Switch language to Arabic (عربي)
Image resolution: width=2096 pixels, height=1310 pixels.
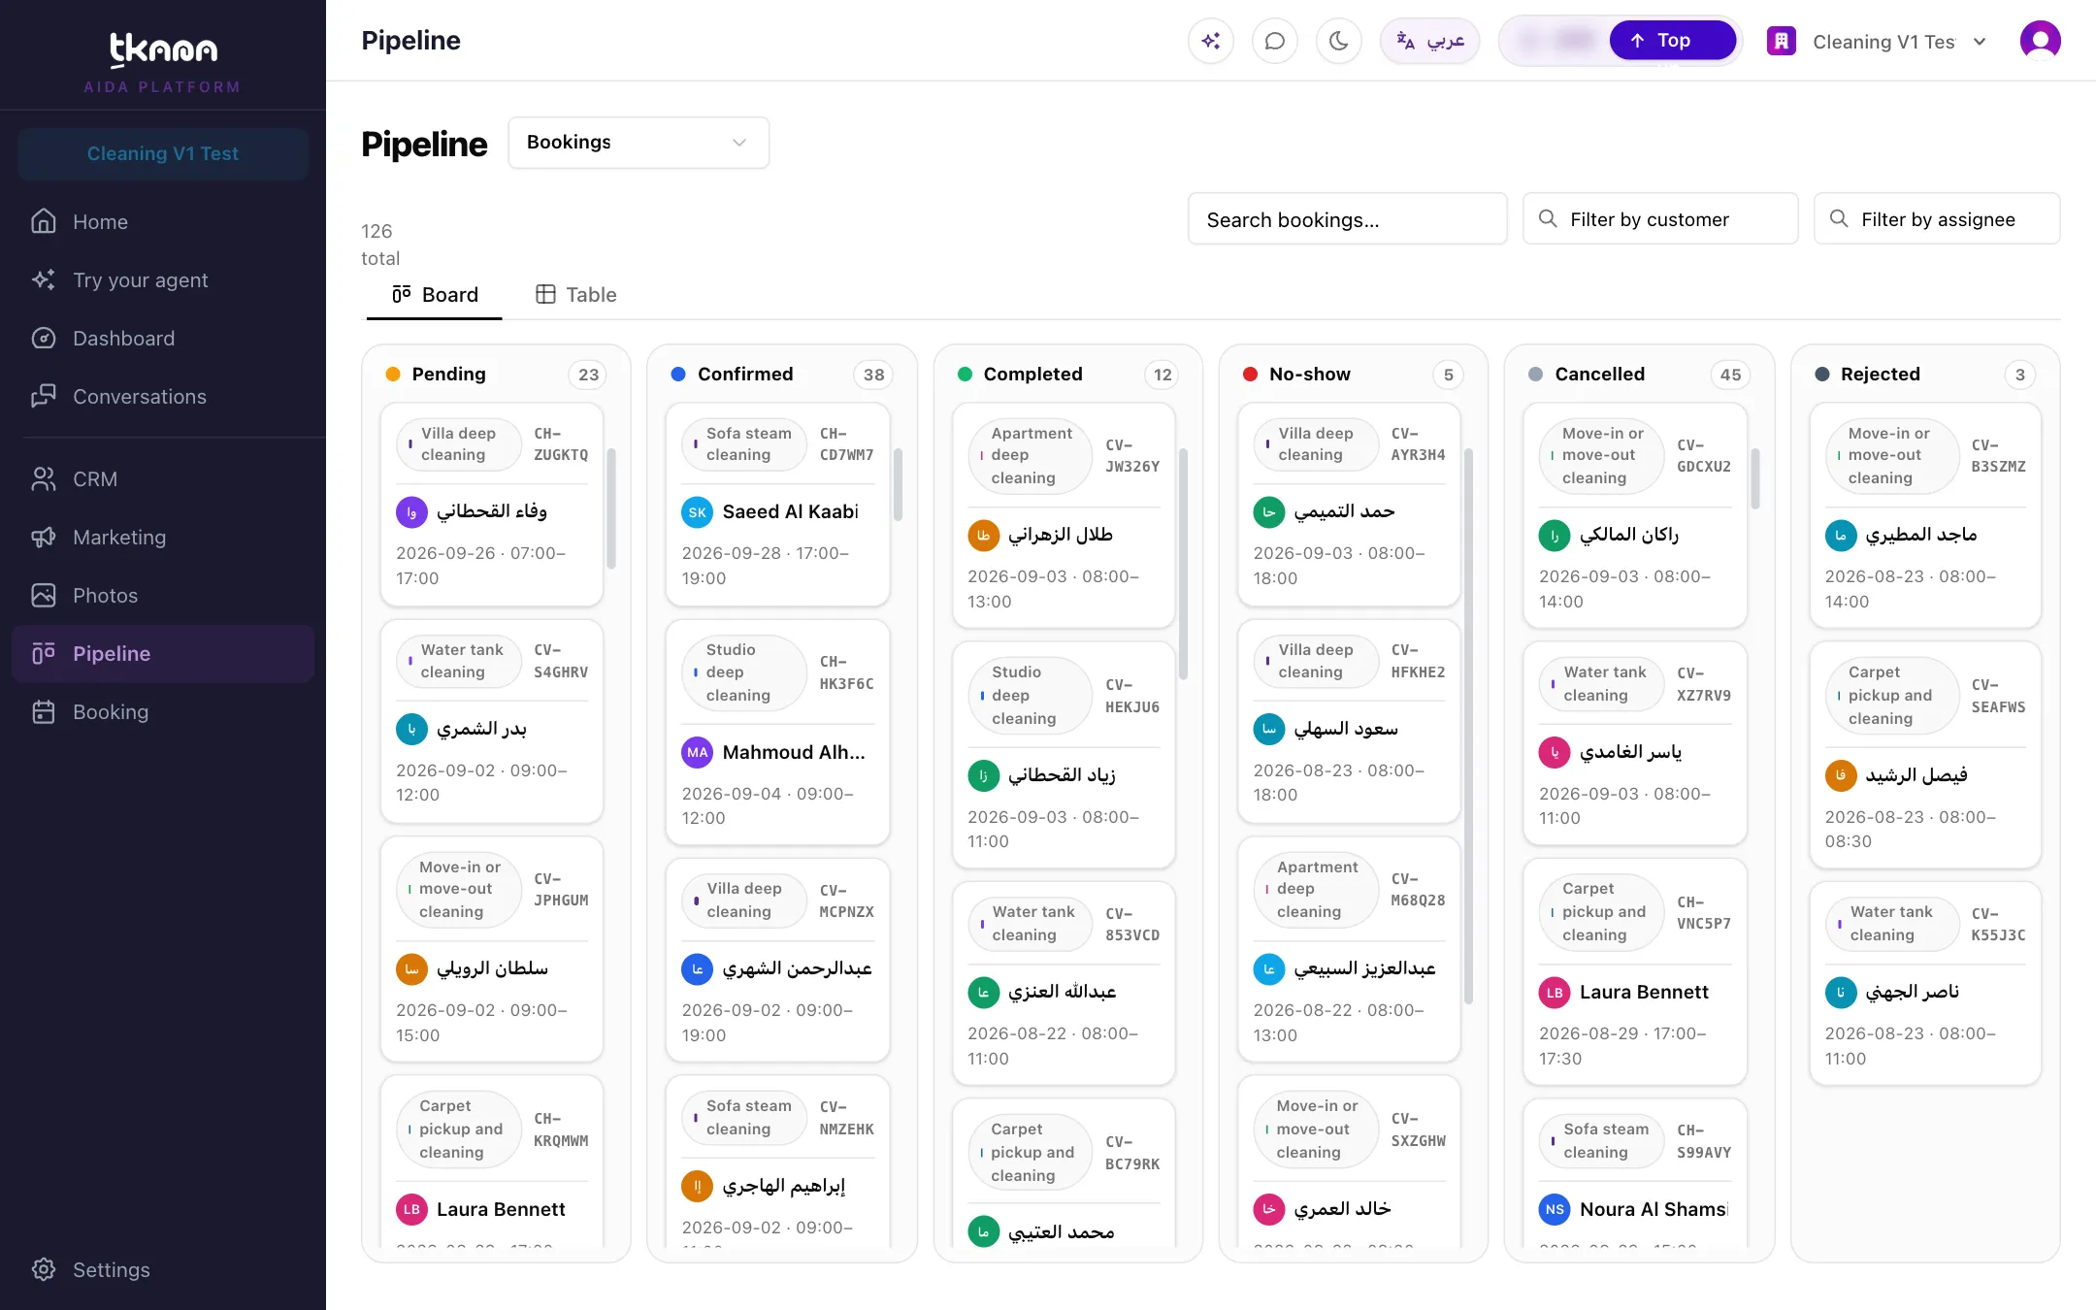click(x=1429, y=41)
